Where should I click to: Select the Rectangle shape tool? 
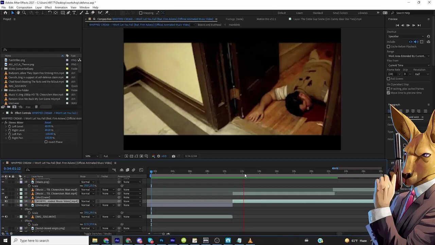pos(63,13)
